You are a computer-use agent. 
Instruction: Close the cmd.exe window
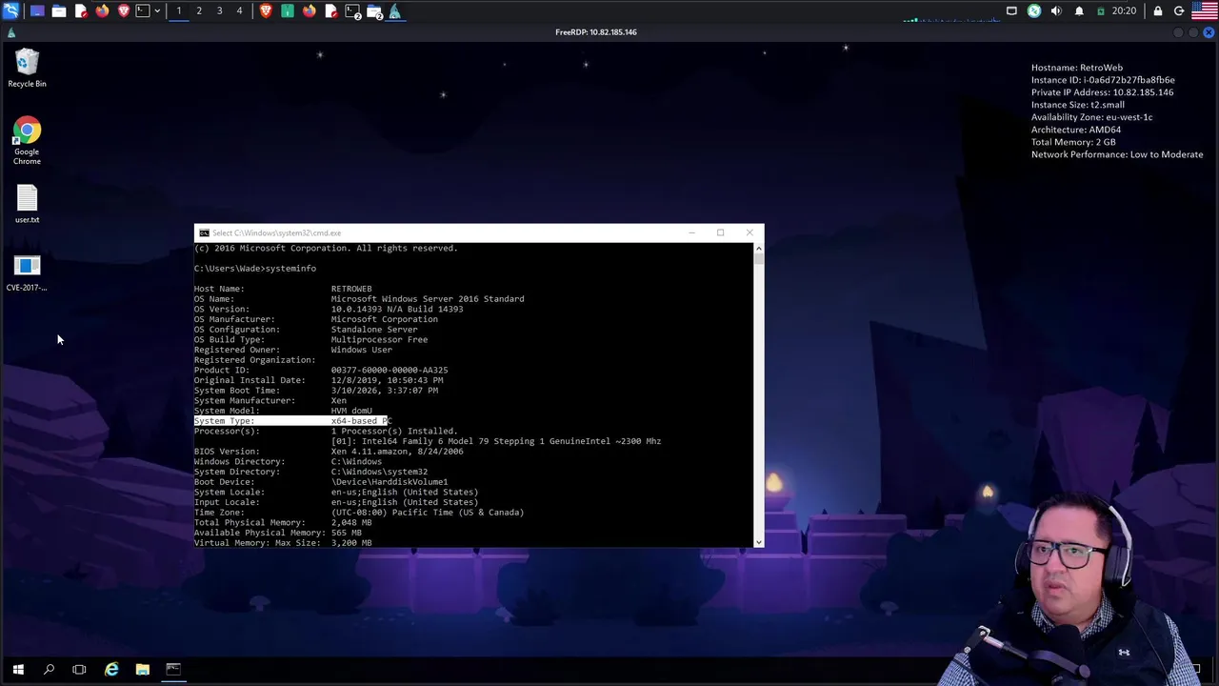(x=749, y=232)
